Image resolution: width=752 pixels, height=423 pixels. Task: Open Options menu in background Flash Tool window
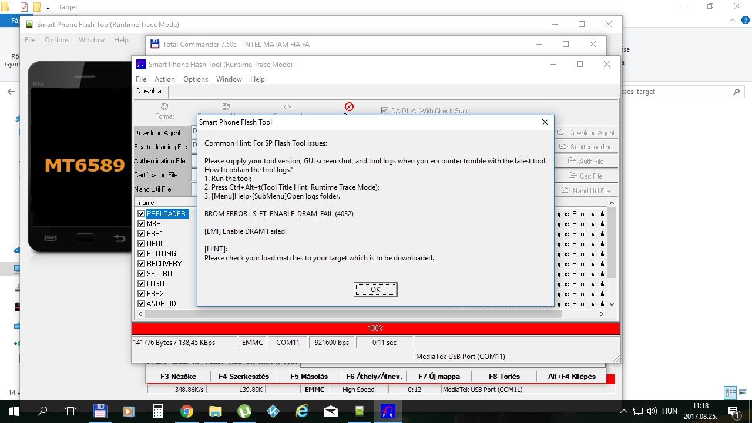(x=57, y=40)
